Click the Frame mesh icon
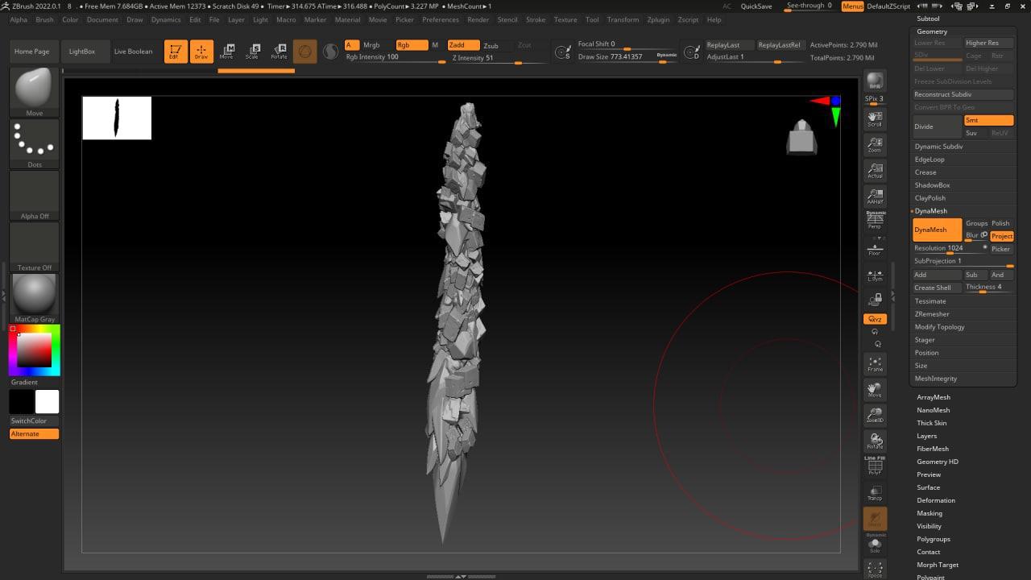This screenshot has height=580, width=1031. 875,364
